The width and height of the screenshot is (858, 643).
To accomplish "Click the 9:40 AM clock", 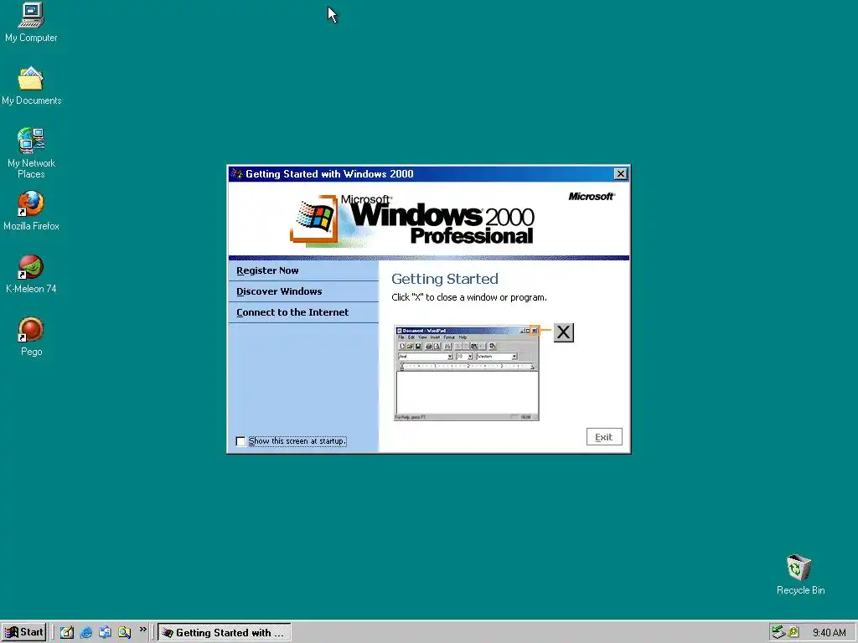I will pos(829,633).
